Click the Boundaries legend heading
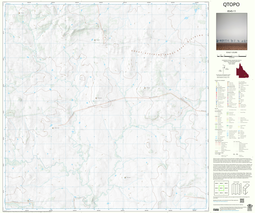 tap(218, 111)
